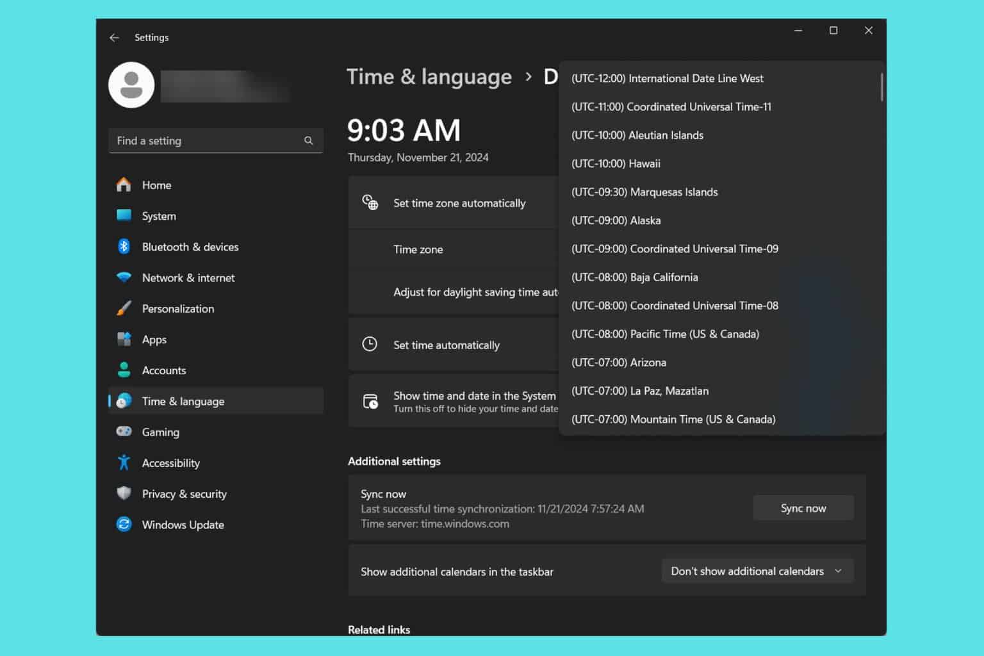Screen dimensions: 984x656
Task: Click the calendar clock icon for system tray
Action: (x=370, y=402)
